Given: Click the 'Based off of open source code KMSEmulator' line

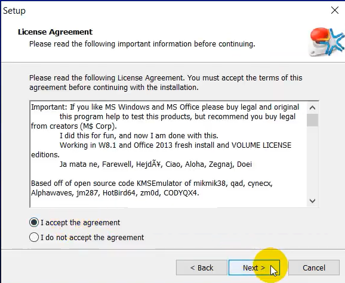Looking at the screenshot, I should [x=152, y=184].
